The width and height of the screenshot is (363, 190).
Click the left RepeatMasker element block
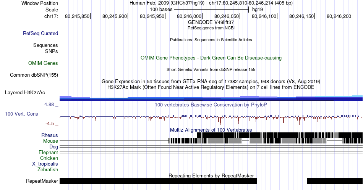pyautogui.click(x=158, y=181)
